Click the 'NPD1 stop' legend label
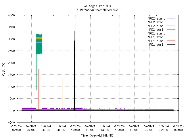184x138 pixels. 156,37
